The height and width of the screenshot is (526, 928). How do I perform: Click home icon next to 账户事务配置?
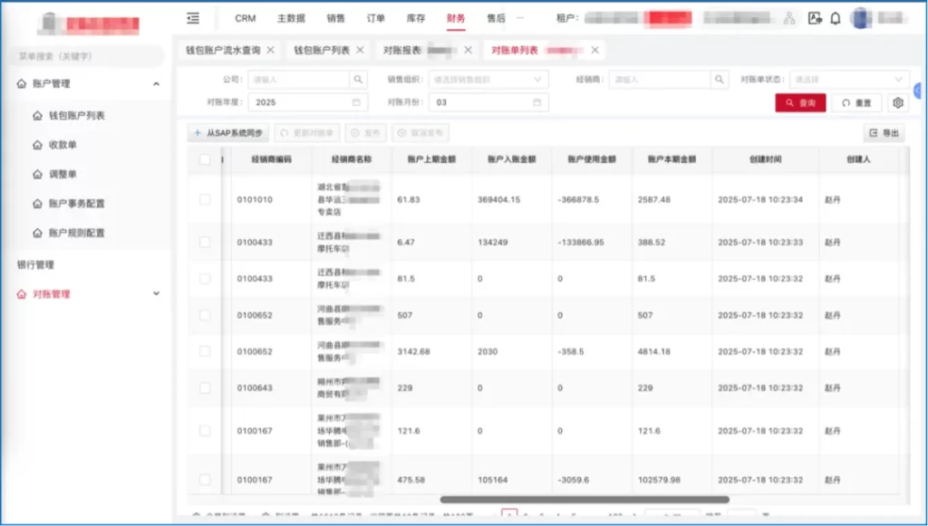pos(37,204)
